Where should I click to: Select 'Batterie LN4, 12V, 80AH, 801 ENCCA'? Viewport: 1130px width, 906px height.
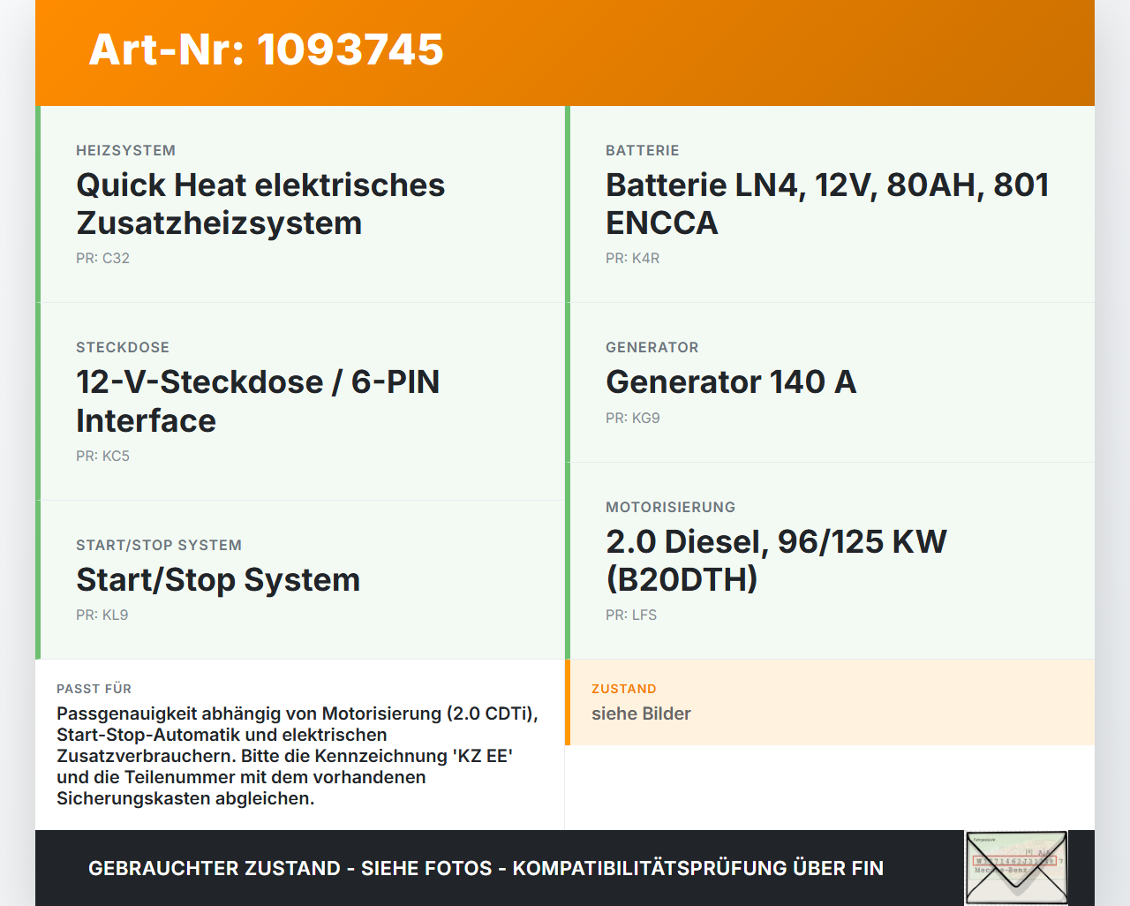pos(827,204)
